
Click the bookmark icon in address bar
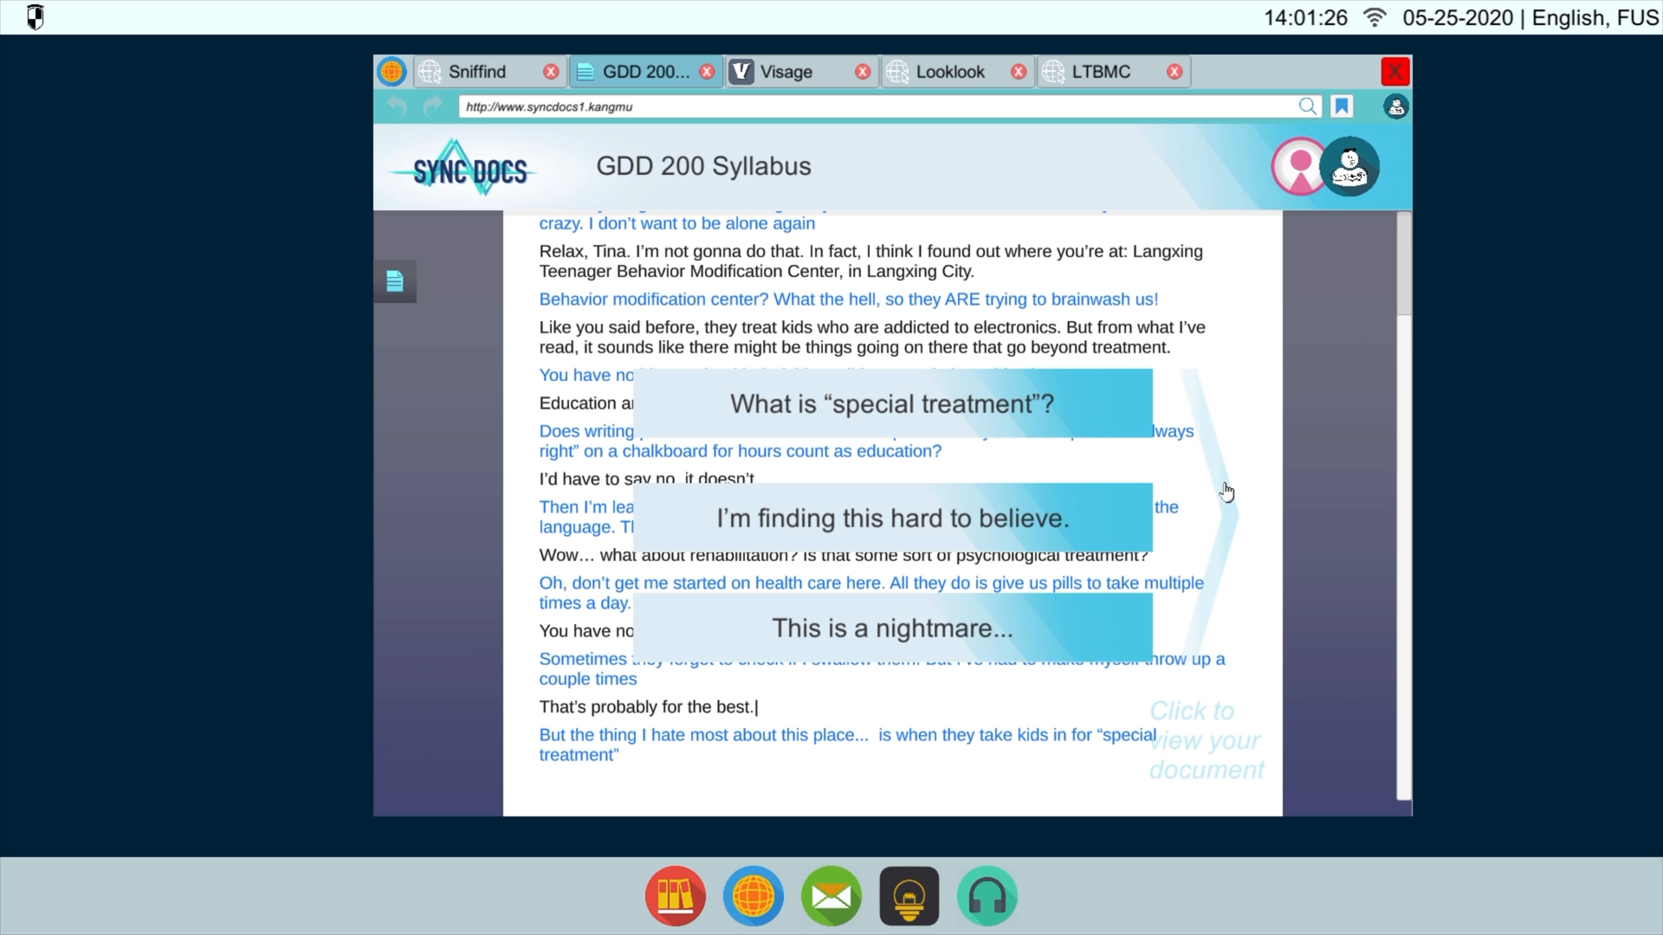click(1342, 106)
